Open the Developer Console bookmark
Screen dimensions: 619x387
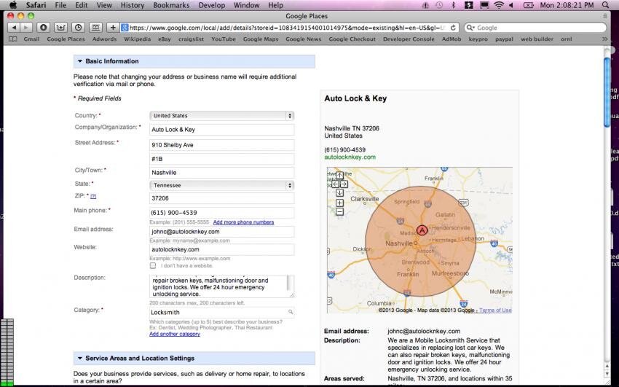409,39
